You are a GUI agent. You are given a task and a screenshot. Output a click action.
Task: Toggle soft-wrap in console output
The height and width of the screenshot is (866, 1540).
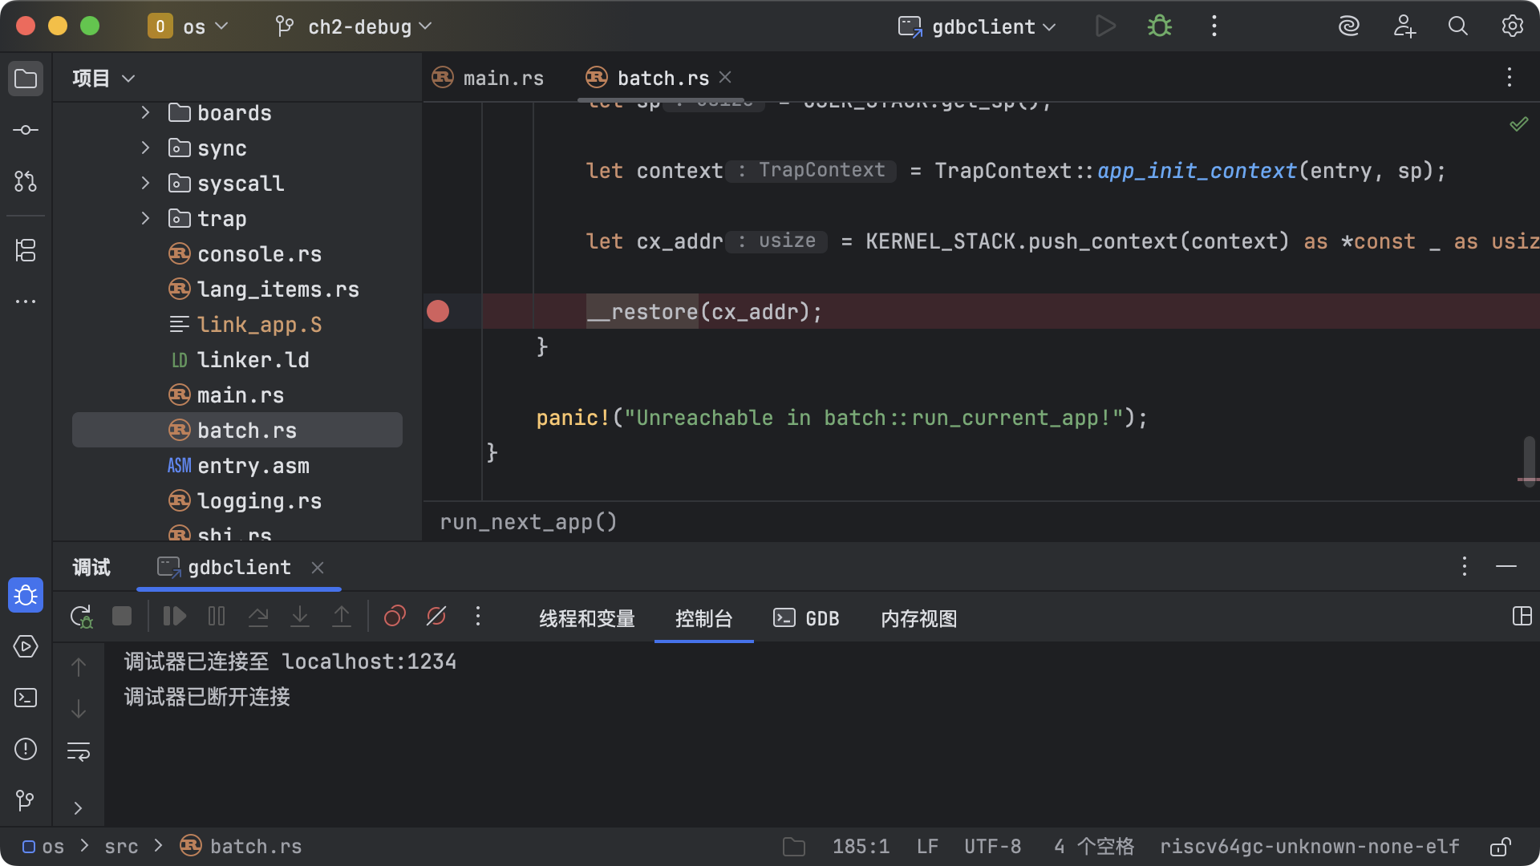79,751
